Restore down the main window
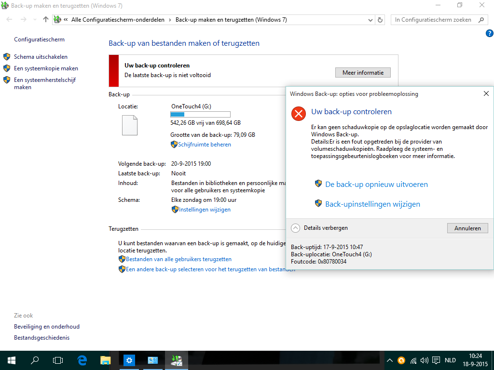The image size is (494, 370). 460,5
